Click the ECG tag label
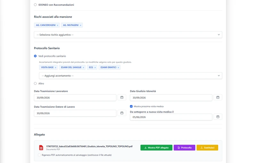This screenshot has width=256, height=163. (x=91, y=67)
